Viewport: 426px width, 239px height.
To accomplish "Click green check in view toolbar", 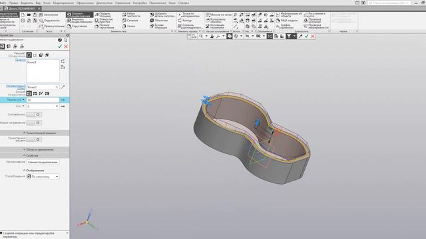I will tap(307, 36).
